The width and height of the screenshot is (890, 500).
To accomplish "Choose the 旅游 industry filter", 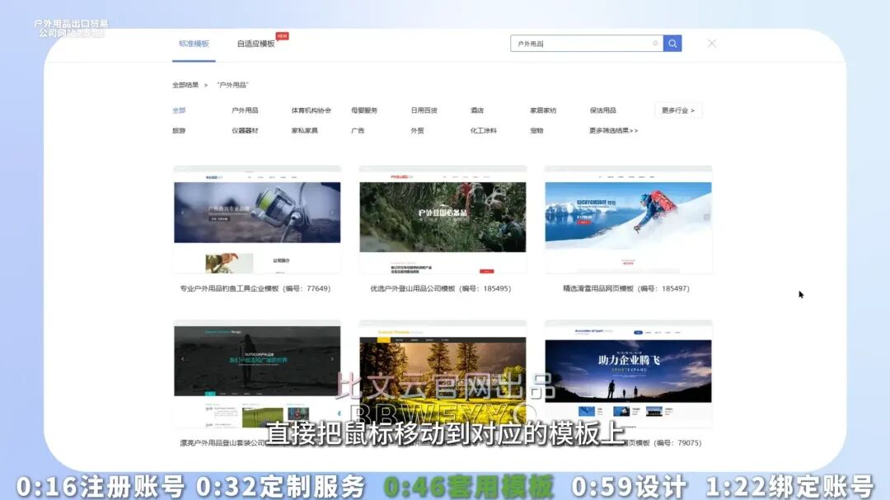I will click(179, 131).
